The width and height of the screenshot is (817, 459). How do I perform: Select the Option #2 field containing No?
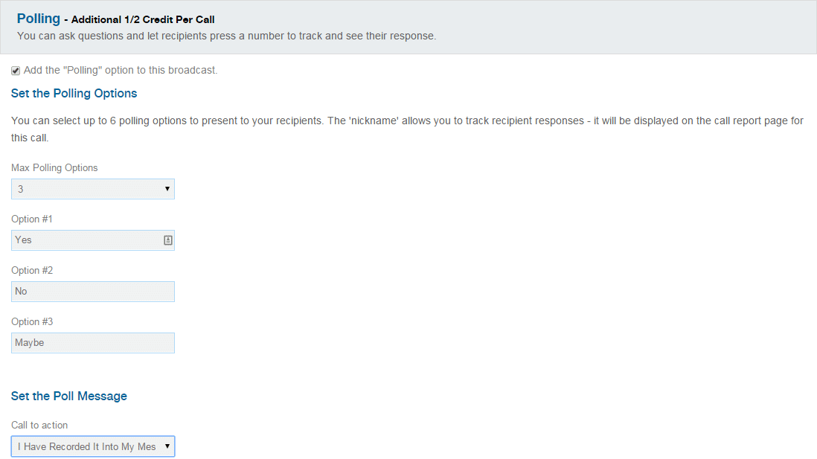93,292
